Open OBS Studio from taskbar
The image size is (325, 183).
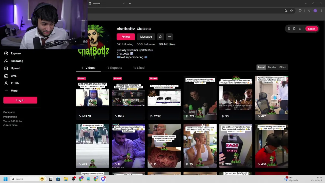click(73, 179)
